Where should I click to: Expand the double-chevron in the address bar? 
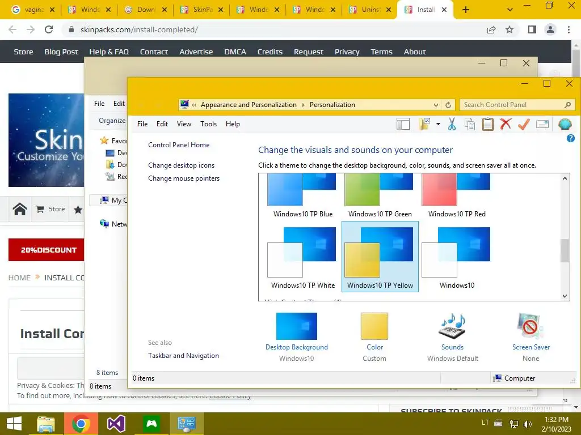pyautogui.click(x=194, y=105)
